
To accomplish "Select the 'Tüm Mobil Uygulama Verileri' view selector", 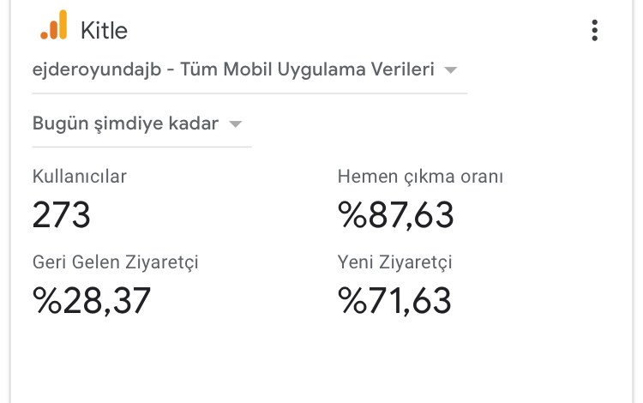I will pos(249,69).
